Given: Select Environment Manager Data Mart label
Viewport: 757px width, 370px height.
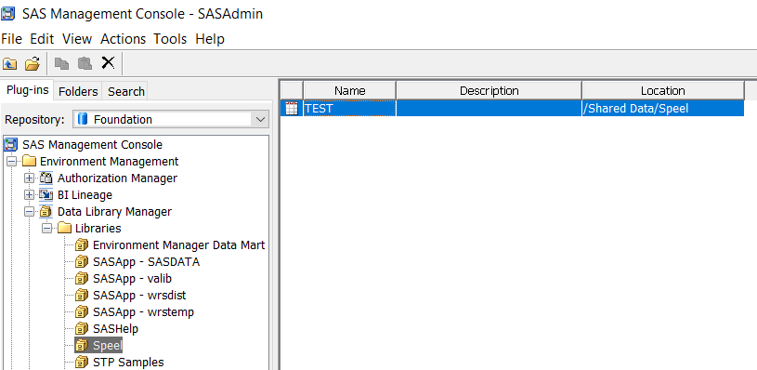Looking at the screenshot, I should click(178, 245).
